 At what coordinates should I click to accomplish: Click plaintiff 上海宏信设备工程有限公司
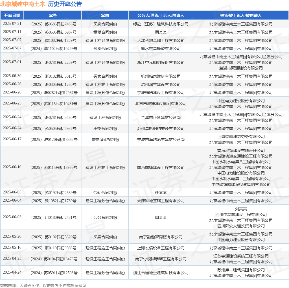(161, 248)
